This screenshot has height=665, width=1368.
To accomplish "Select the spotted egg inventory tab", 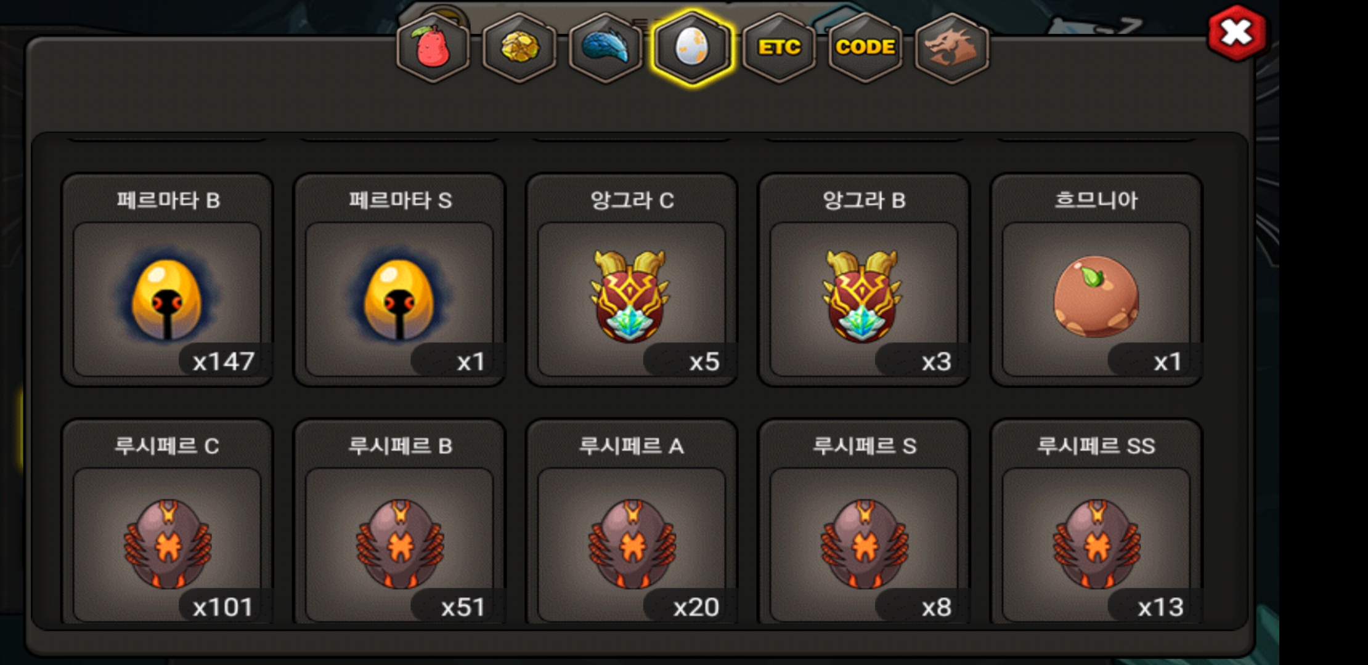I will [692, 47].
